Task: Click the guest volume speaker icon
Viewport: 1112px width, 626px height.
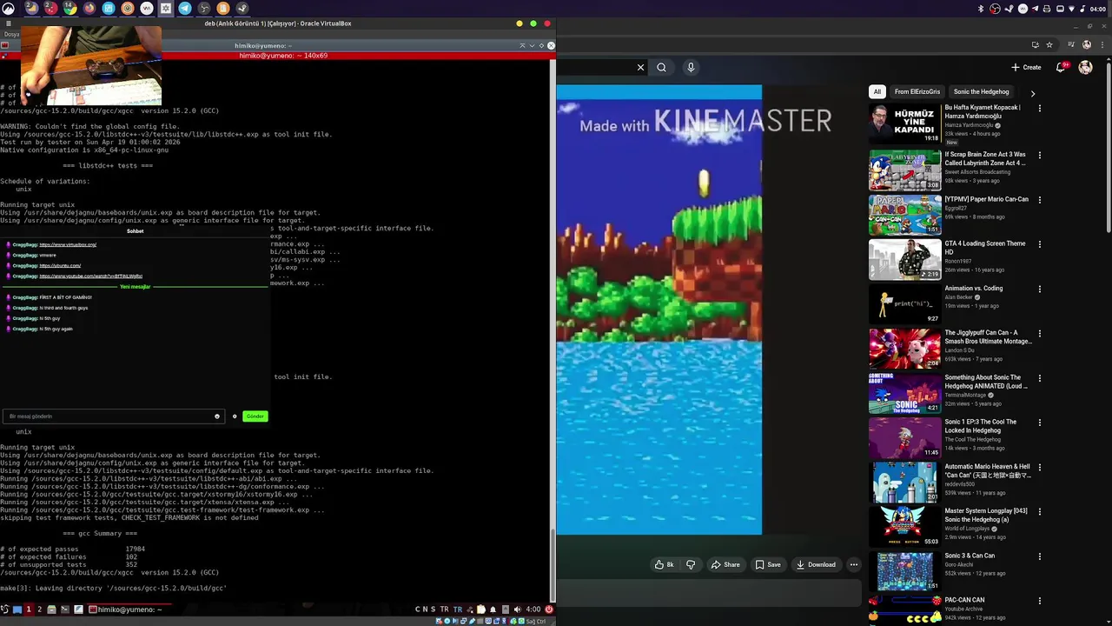Action: click(517, 609)
